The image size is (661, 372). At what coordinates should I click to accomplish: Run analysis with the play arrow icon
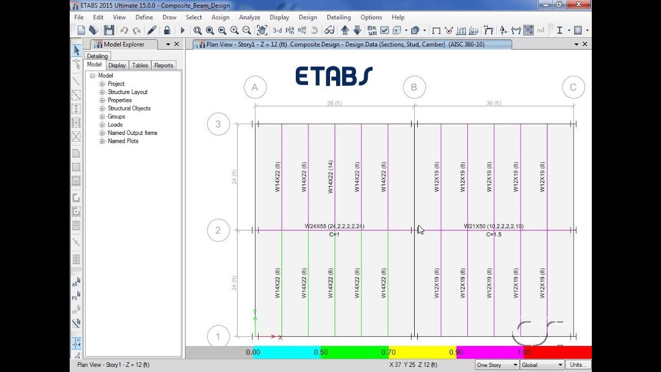tap(182, 30)
